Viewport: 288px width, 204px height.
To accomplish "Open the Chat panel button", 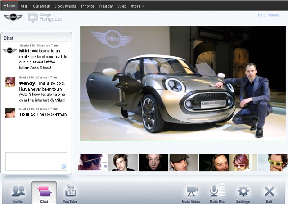I will tap(44, 193).
